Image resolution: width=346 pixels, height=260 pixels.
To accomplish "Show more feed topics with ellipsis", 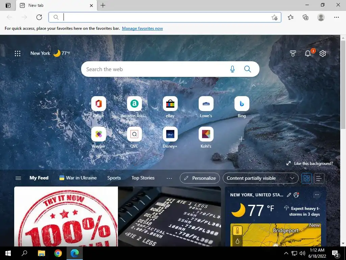I will 169,178.
